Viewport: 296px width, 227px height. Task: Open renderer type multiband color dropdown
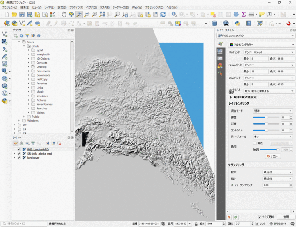(x=261, y=45)
